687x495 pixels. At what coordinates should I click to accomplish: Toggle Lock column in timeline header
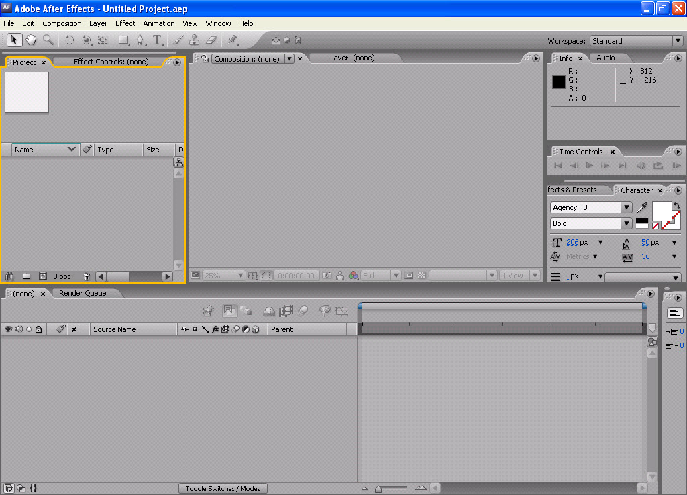(x=38, y=329)
